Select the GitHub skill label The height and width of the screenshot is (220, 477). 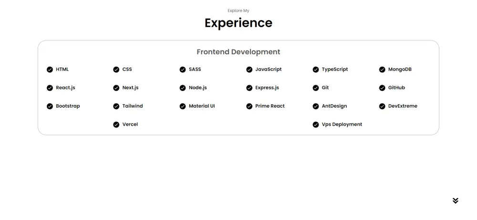[396, 88]
